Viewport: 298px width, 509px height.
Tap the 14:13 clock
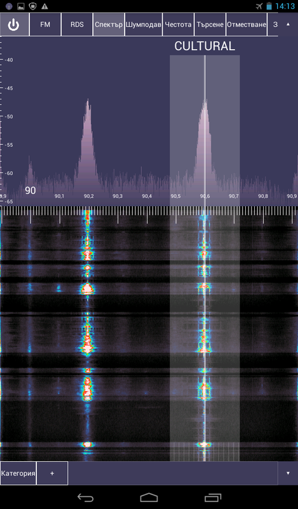click(x=285, y=6)
